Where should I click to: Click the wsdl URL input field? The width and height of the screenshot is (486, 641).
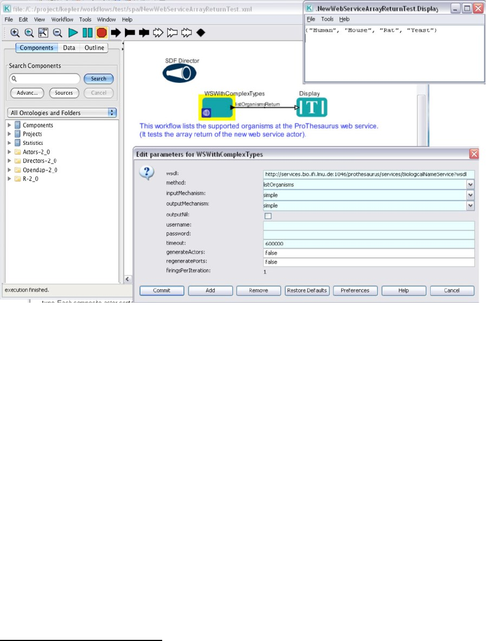(x=369, y=174)
